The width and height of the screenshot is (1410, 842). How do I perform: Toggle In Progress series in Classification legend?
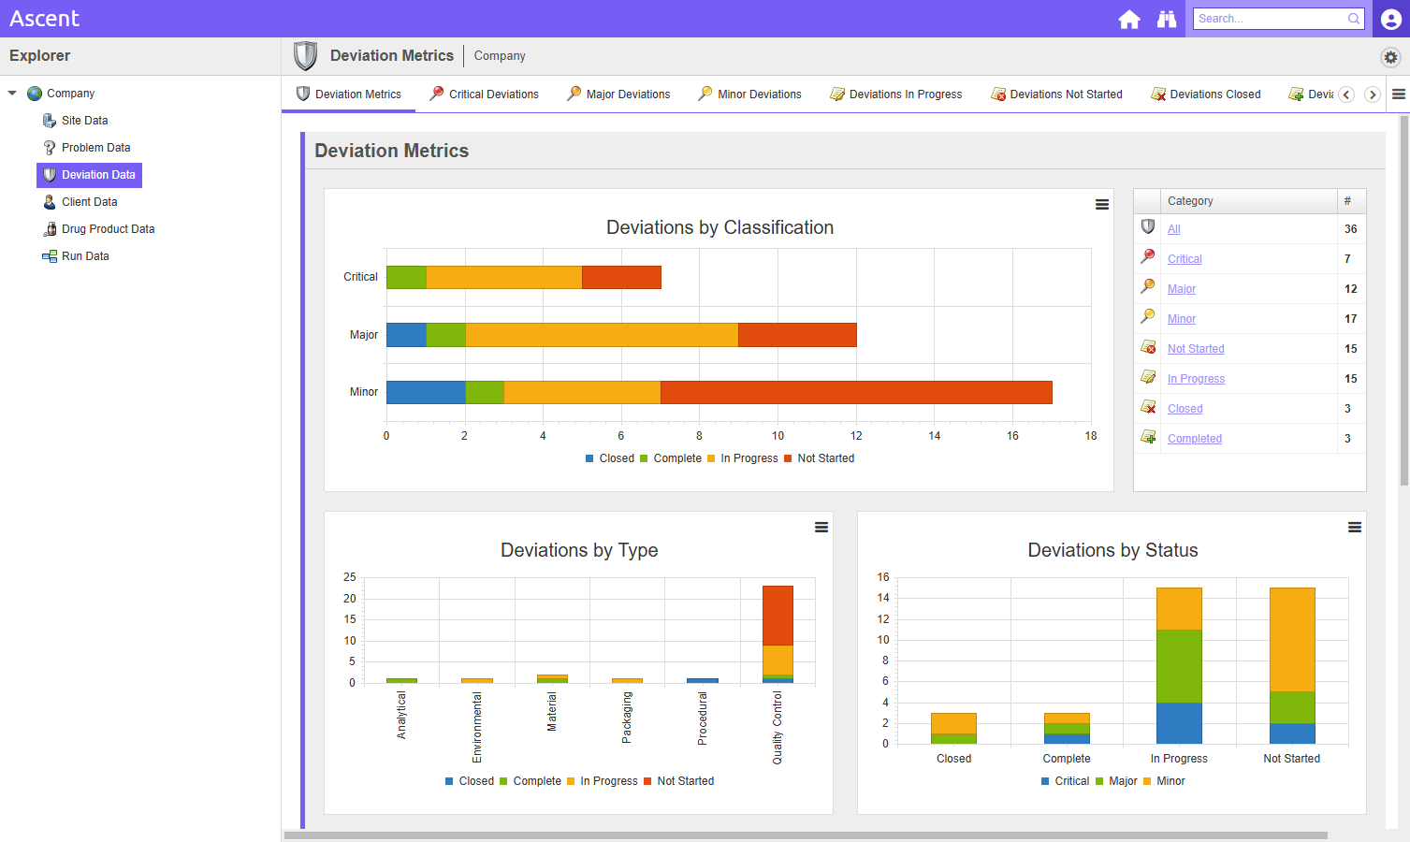click(743, 458)
